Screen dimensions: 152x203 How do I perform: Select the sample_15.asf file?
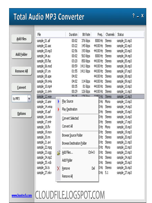[x=44, y=112]
